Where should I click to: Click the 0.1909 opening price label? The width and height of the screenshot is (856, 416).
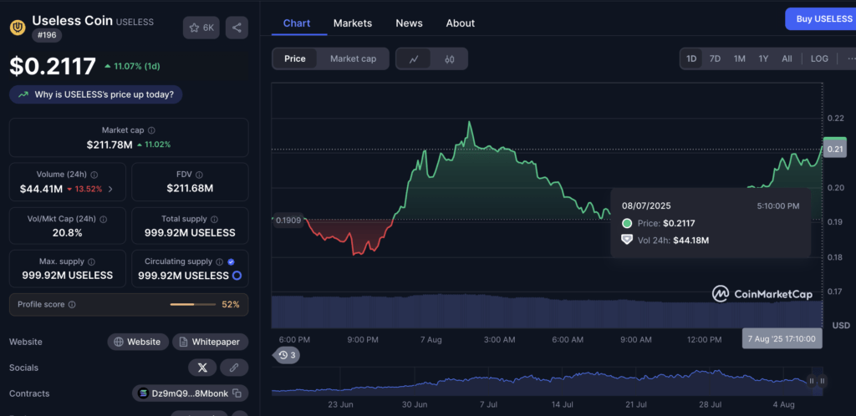tap(288, 221)
